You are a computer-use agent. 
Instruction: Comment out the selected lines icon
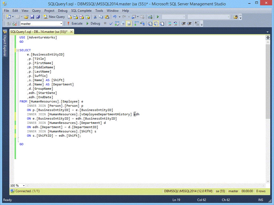(x=169, y=23)
